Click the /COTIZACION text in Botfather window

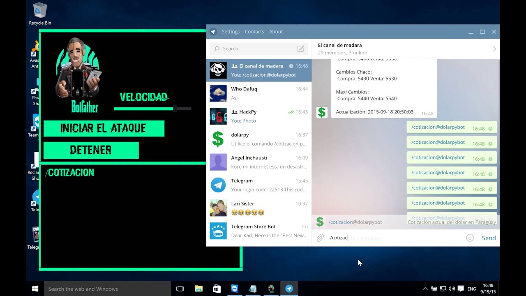point(70,173)
